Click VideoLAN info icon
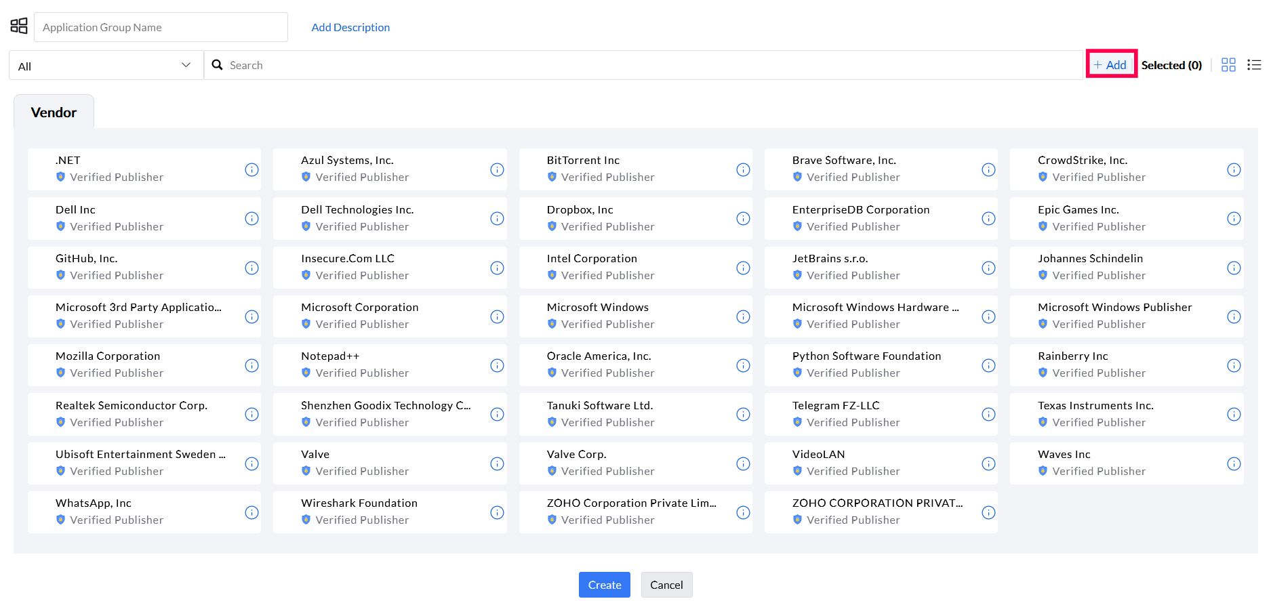 tap(988, 463)
